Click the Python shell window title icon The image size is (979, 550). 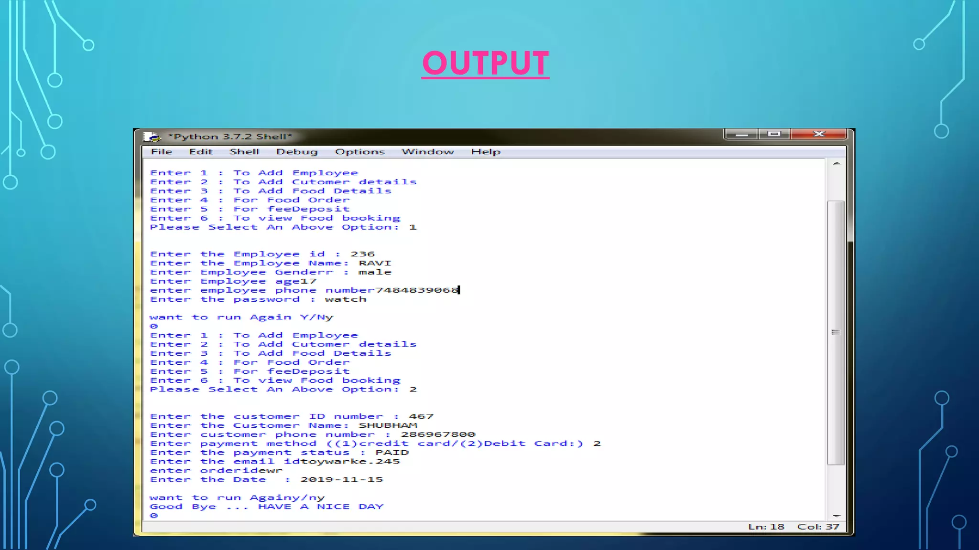152,137
